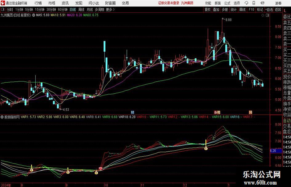Click the 4.53 low price label
This screenshot has width=291, height=187.
click(x=66, y=110)
